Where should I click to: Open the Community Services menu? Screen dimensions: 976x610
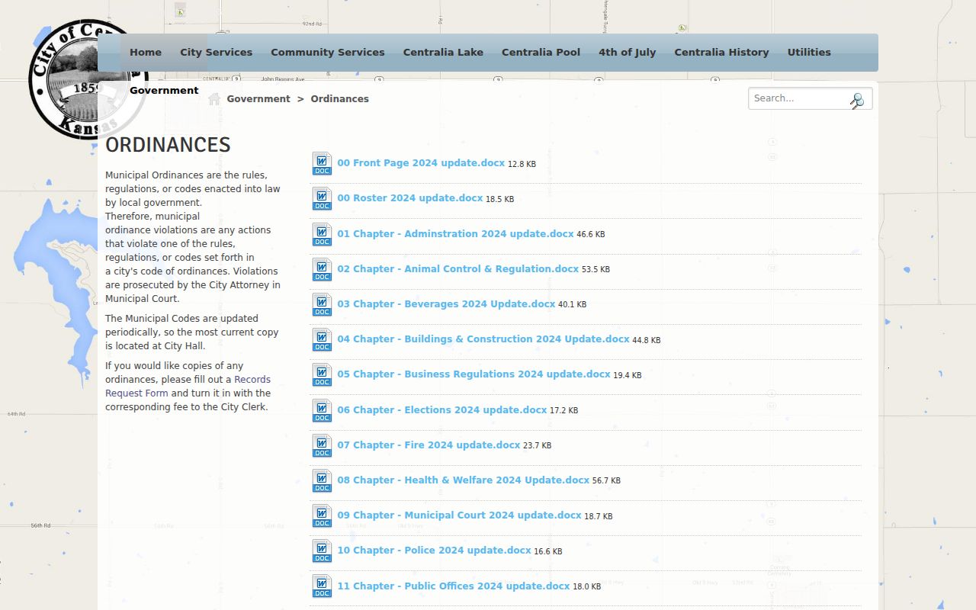328,53
